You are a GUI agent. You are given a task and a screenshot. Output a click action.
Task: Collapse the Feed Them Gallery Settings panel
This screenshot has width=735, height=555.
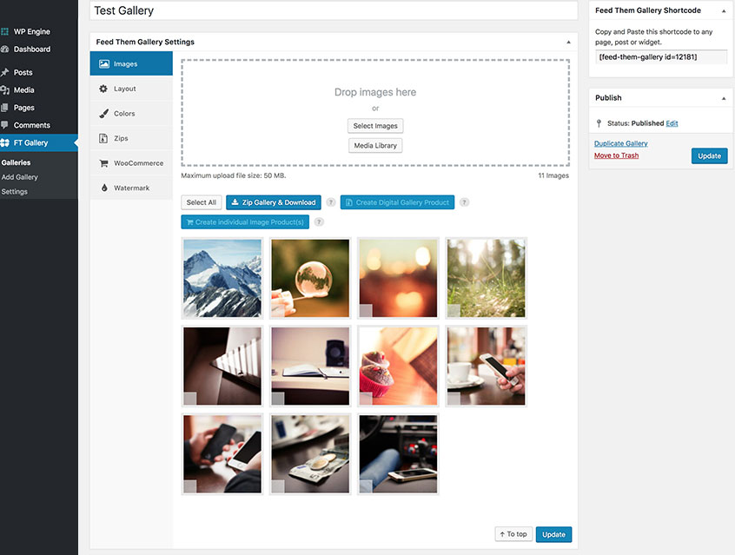(568, 43)
